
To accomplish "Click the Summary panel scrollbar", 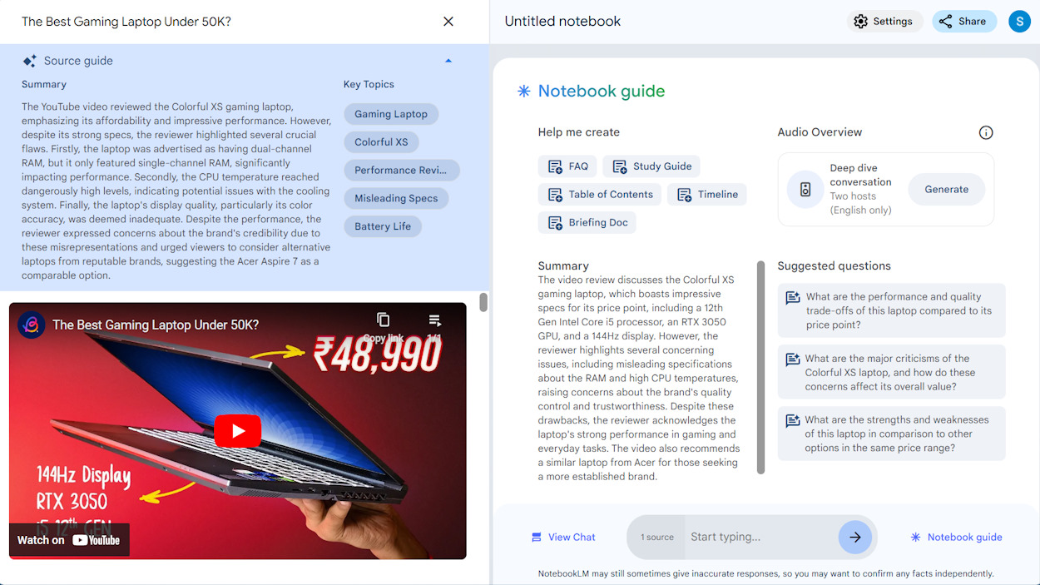I will click(760, 366).
